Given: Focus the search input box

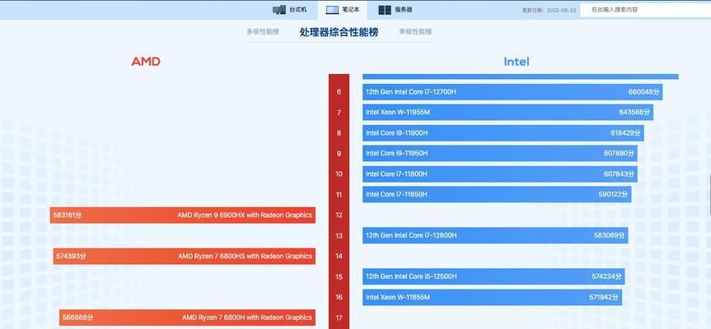Looking at the screenshot, I should [x=645, y=10].
